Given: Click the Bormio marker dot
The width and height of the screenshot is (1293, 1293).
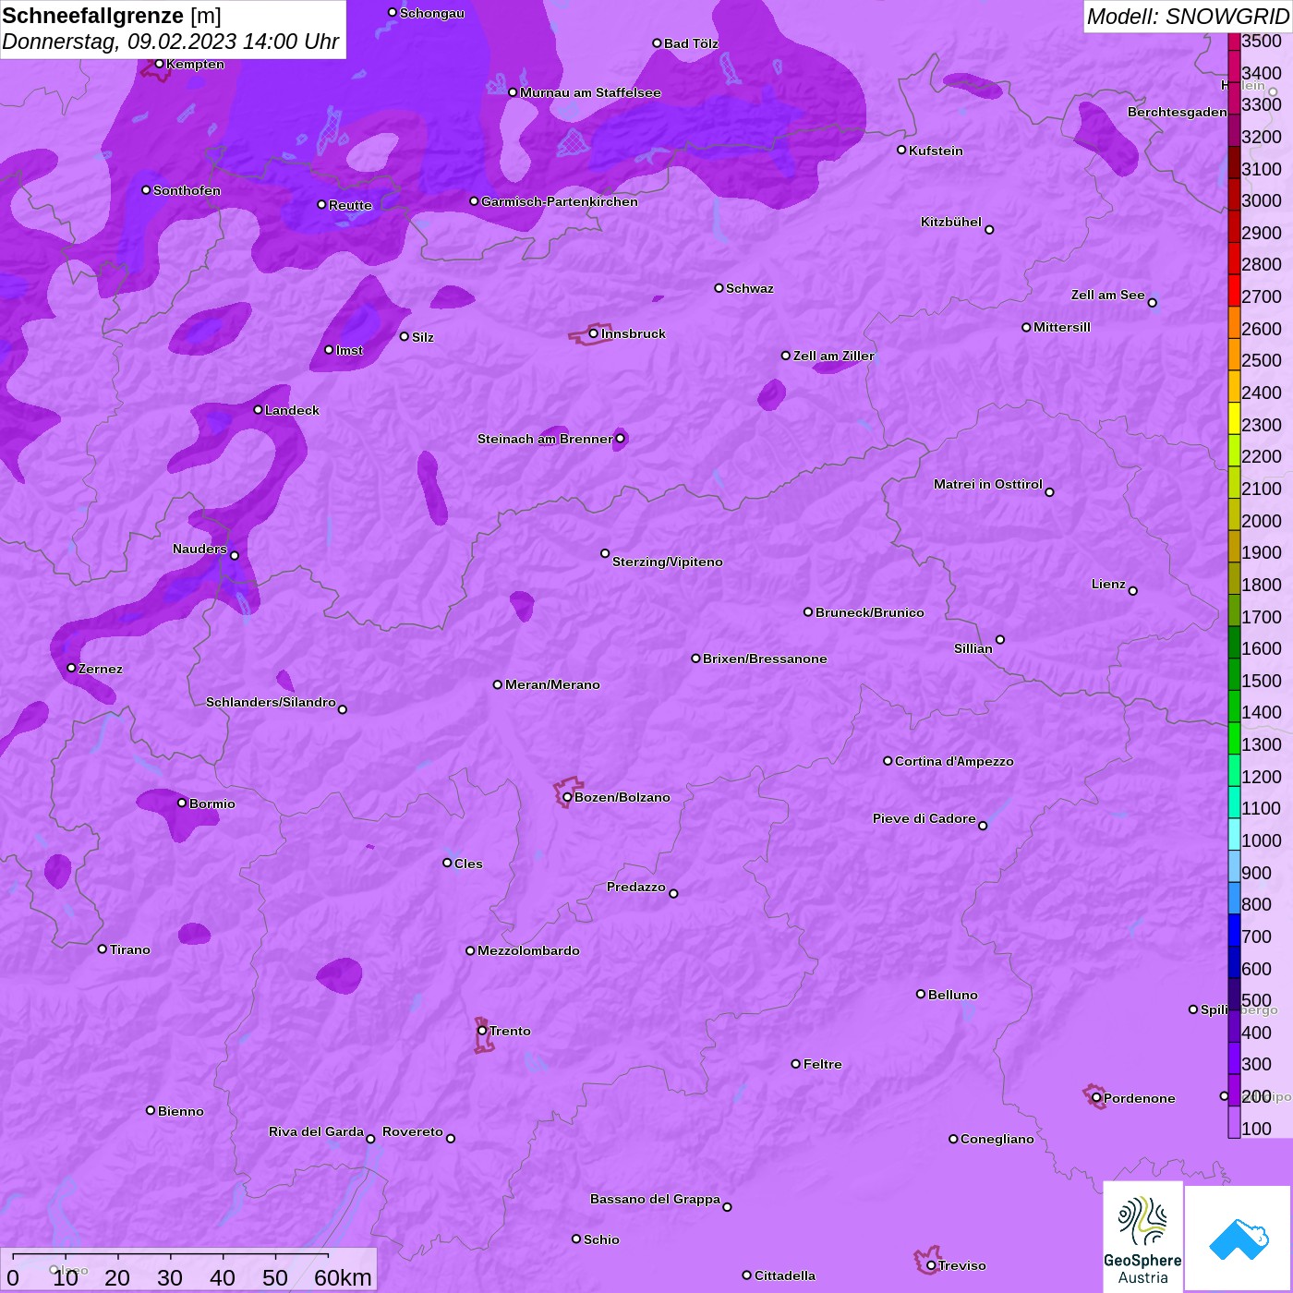Looking at the screenshot, I should [x=182, y=803].
